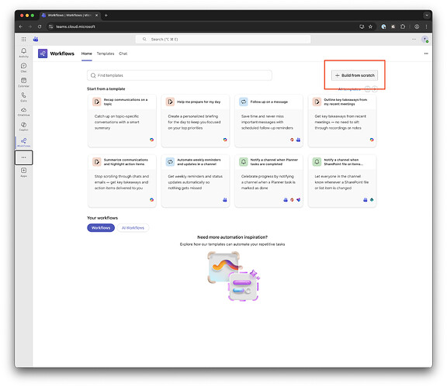Switch to the Home tab
Viewport: 447px width, 387px height.
(87, 54)
